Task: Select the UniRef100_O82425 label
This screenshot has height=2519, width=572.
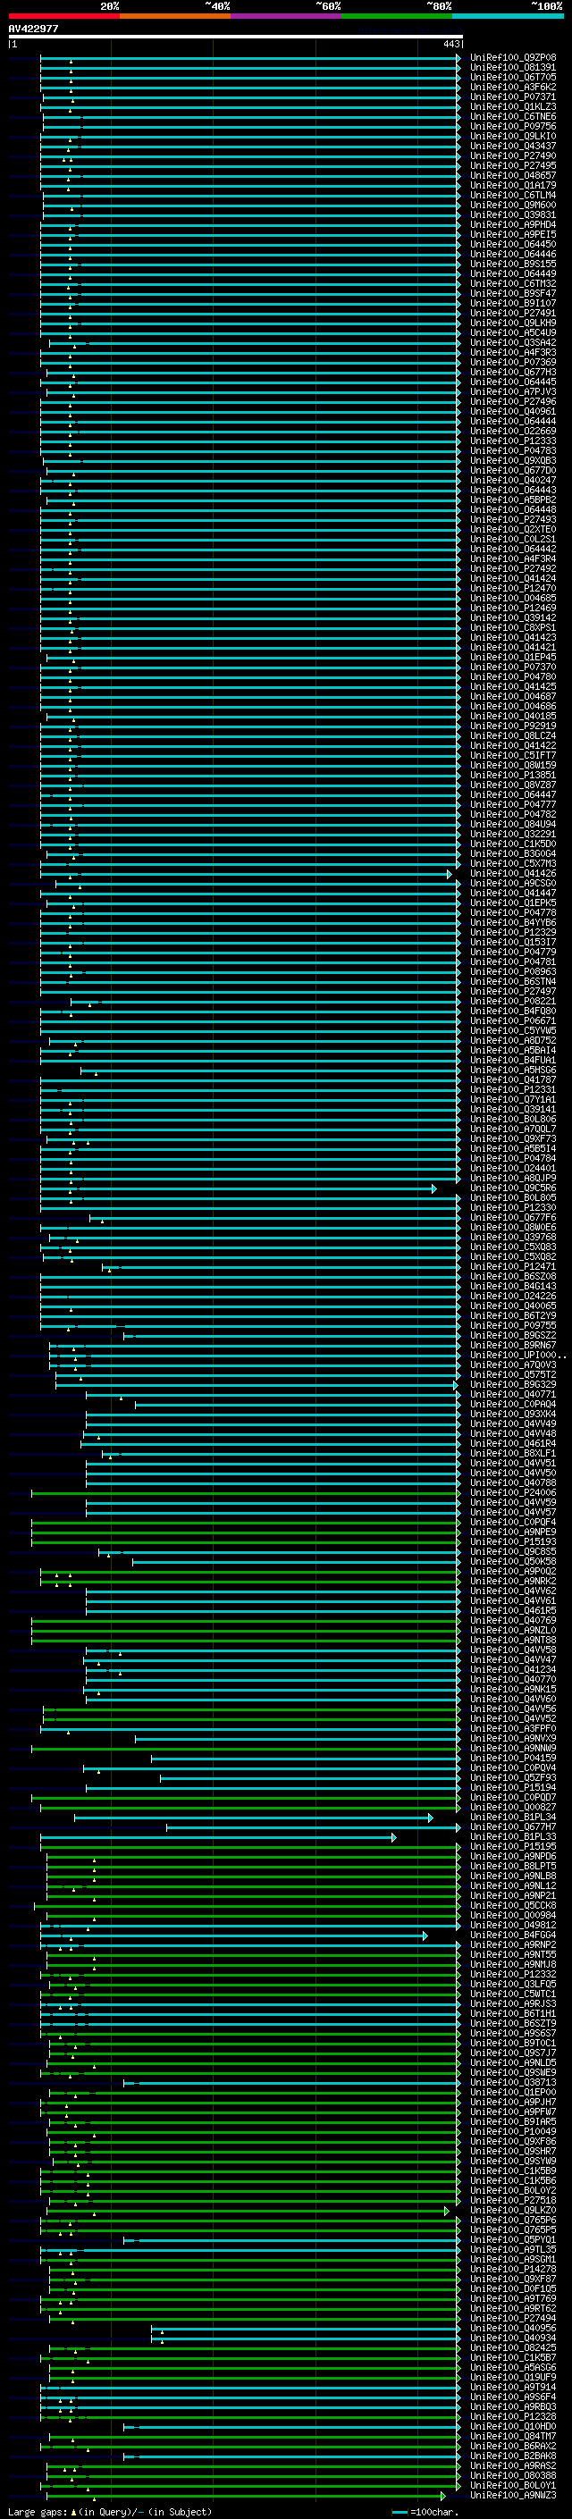Action: (x=513, y=2347)
